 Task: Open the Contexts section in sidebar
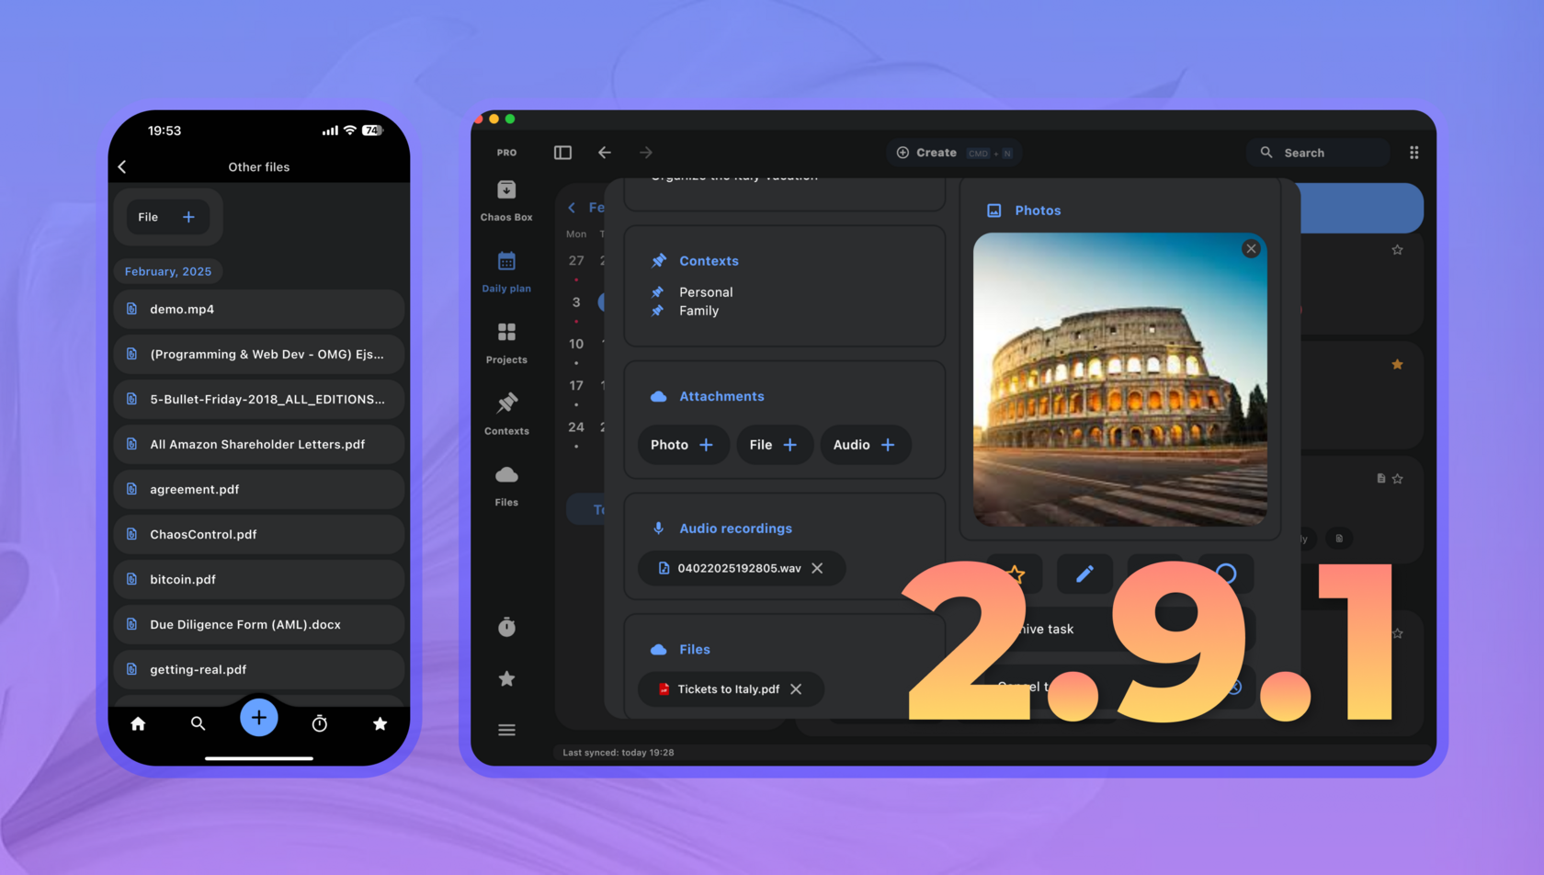pyautogui.click(x=506, y=415)
